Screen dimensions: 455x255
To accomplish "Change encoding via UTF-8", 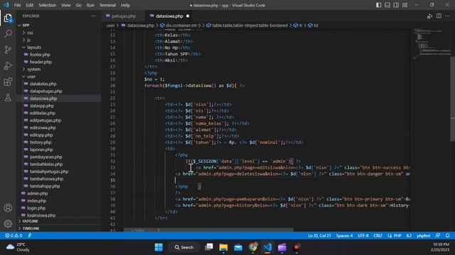I will tap(363, 236).
